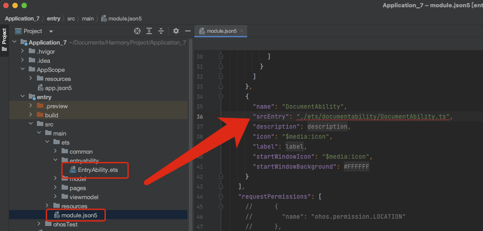Expand the pages folder
The width and height of the screenshot is (483, 231).
click(56, 188)
